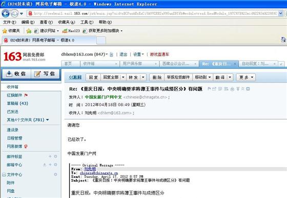The width and height of the screenshot is (287, 198).
Task: Open the 游戏直通车 link
Action: (x=159, y=54)
